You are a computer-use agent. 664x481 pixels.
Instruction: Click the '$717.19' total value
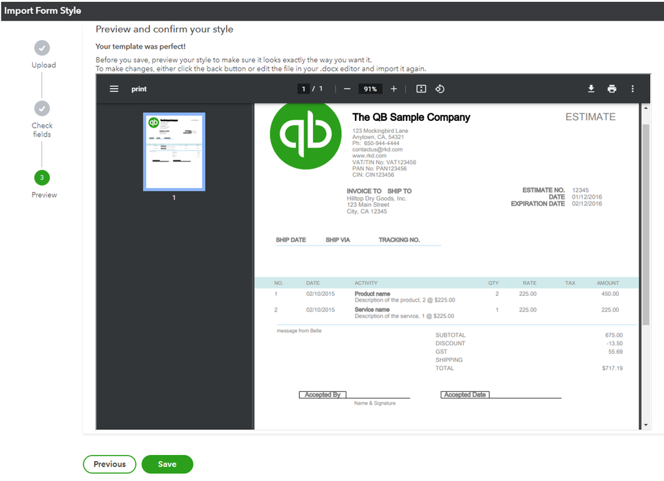point(612,368)
